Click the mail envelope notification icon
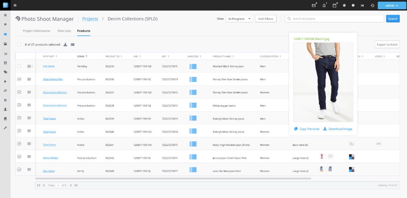 [x=314, y=5]
